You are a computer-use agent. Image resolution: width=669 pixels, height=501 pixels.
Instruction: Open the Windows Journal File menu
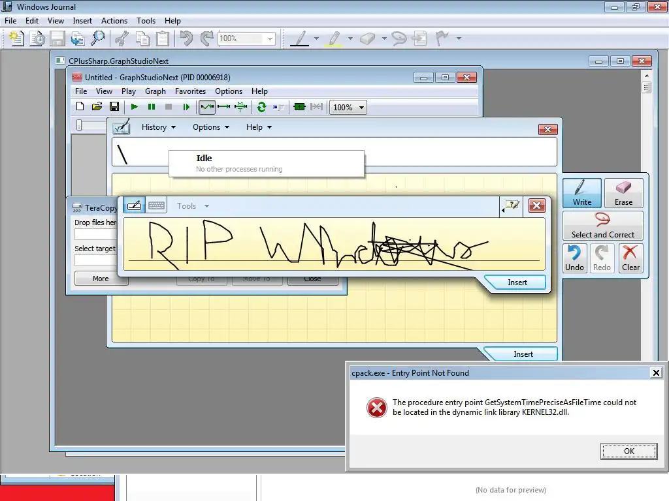pos(10,20)
